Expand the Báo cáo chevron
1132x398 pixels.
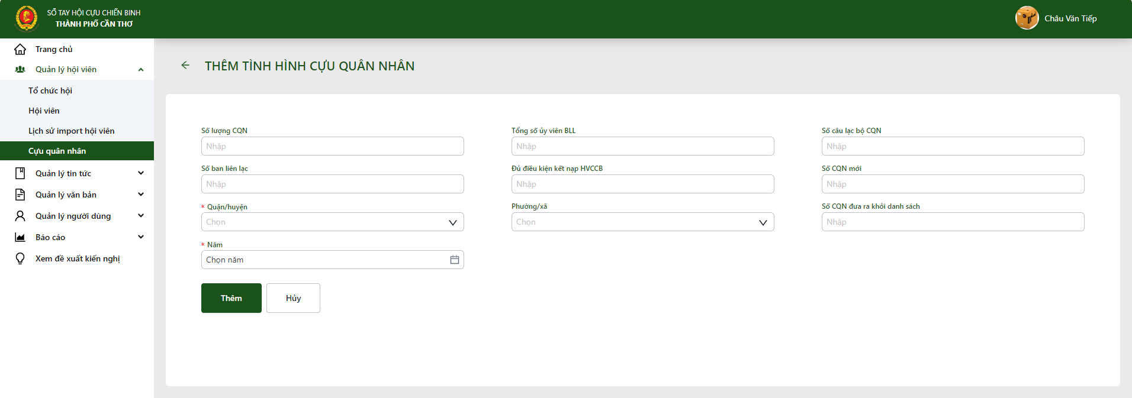141,237
